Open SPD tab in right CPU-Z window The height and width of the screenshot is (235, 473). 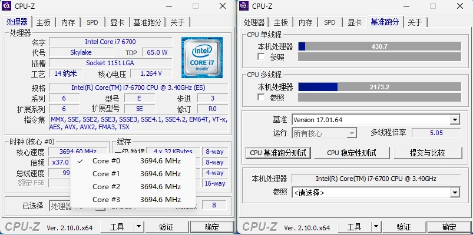[330, 22]
